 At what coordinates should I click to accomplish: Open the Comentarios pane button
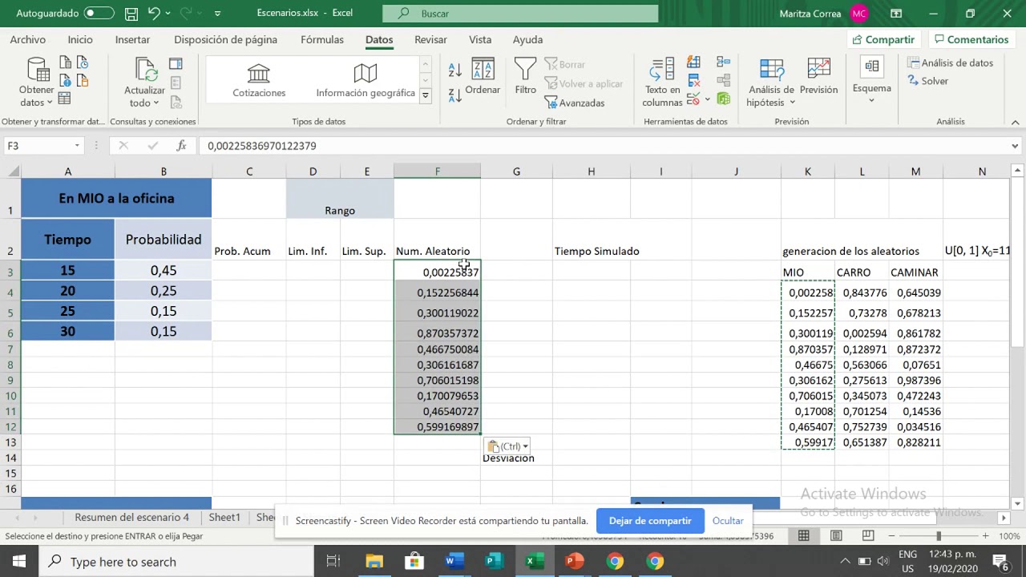tap(970, 39)
